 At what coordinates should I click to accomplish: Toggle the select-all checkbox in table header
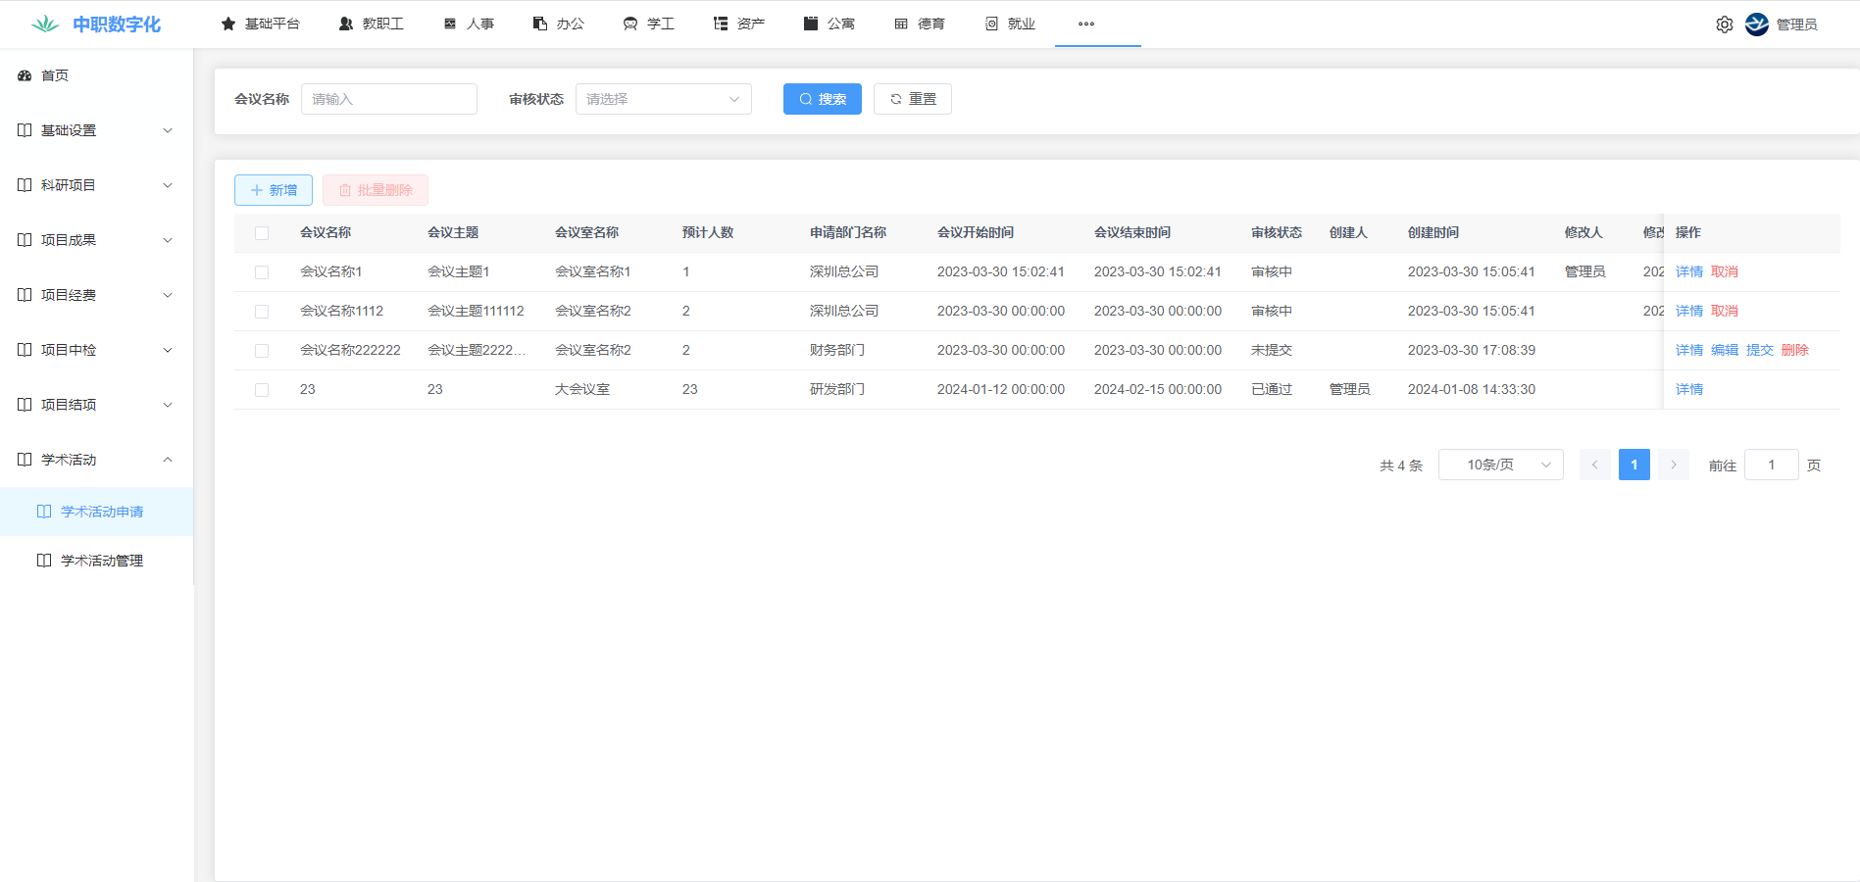coord(262,233)
